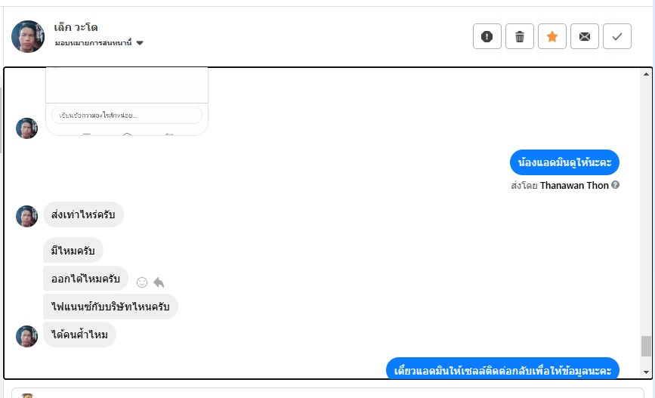Viewport: 655px width, 398px height.
Task: Click the envelope mark unread icon
Action: pyautogui.click(x=585, y=36)
